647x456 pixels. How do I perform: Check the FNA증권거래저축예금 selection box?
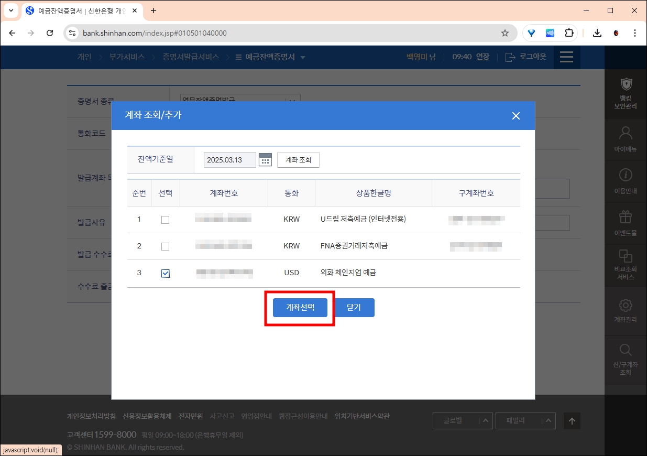(x=166, y=246)
